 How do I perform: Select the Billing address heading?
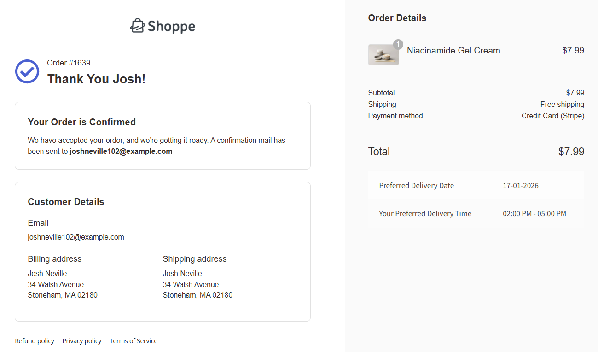54,259
